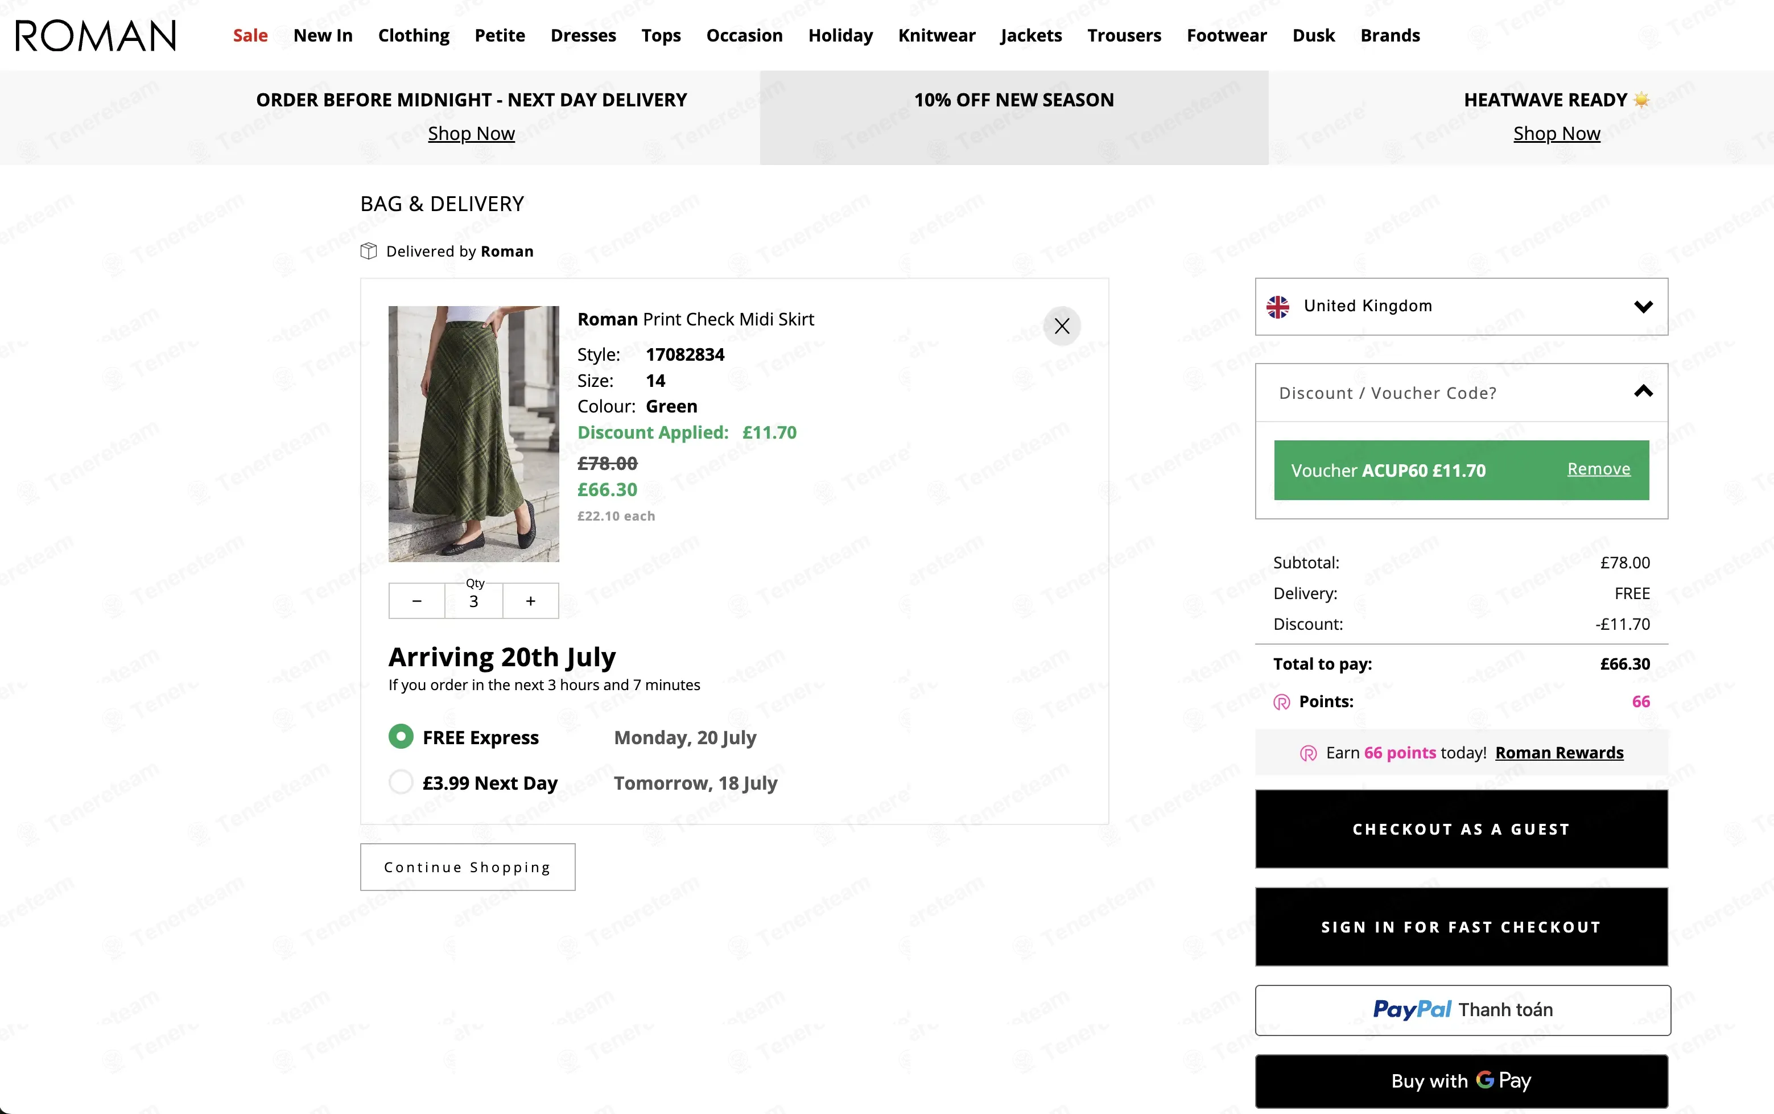Open the Print Check Midi Skirt product title

coord(695,319)
